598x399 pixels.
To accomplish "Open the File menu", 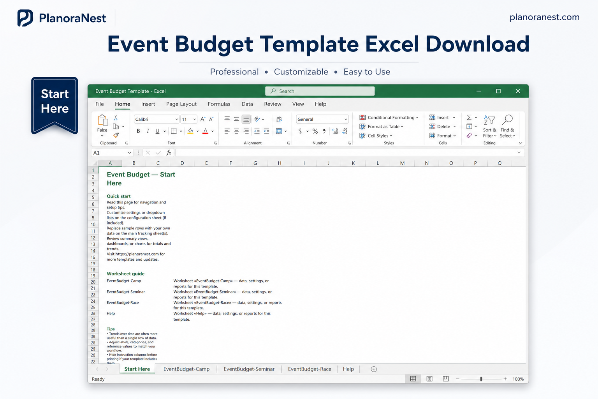I will click(100, 104).
